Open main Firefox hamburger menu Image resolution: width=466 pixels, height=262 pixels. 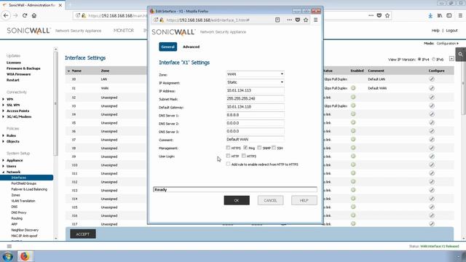(x=460, y=15)
